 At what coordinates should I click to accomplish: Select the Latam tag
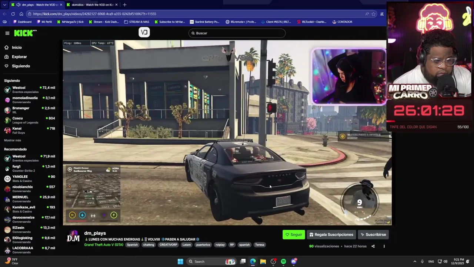tap(187, 245)
